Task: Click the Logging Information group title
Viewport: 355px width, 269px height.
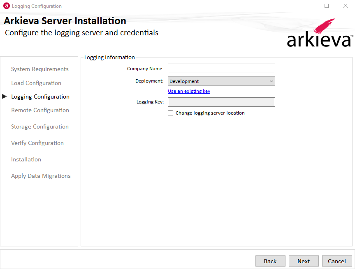Action: 109,57
